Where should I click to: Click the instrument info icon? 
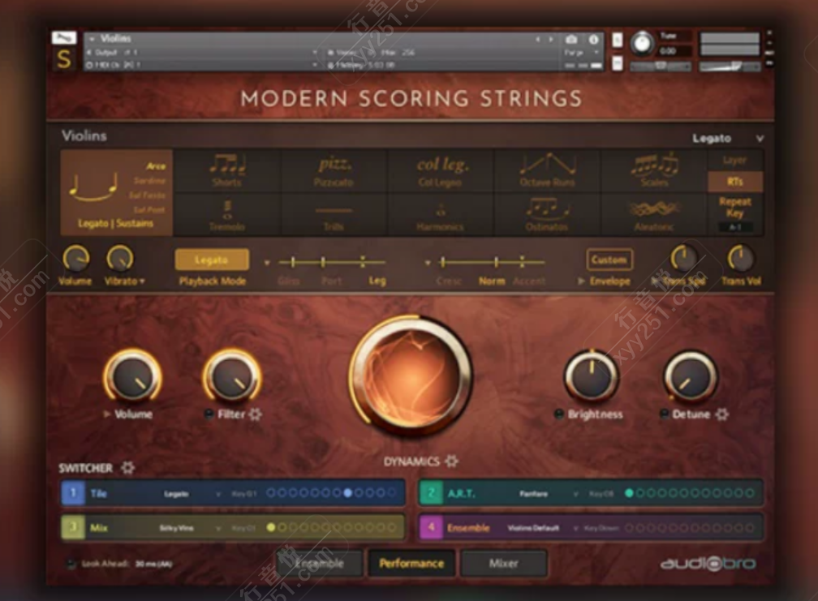594,40
